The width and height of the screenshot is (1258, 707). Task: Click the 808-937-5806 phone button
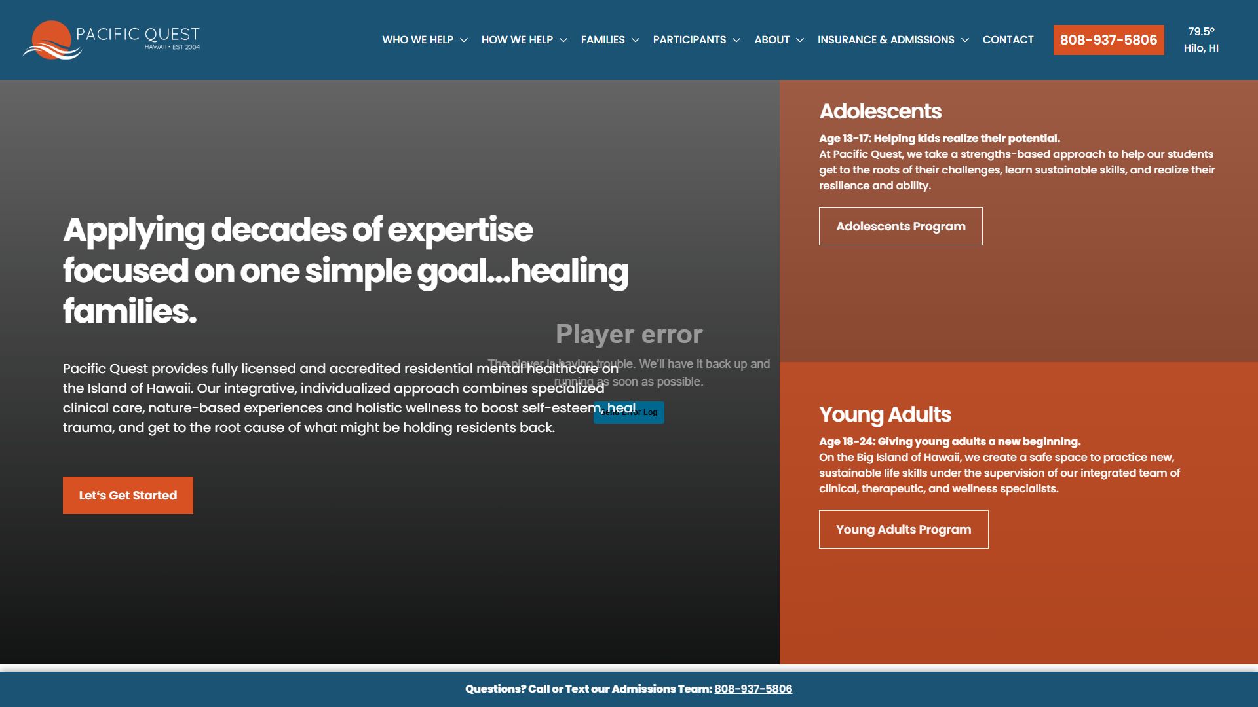coord(1109,40)
